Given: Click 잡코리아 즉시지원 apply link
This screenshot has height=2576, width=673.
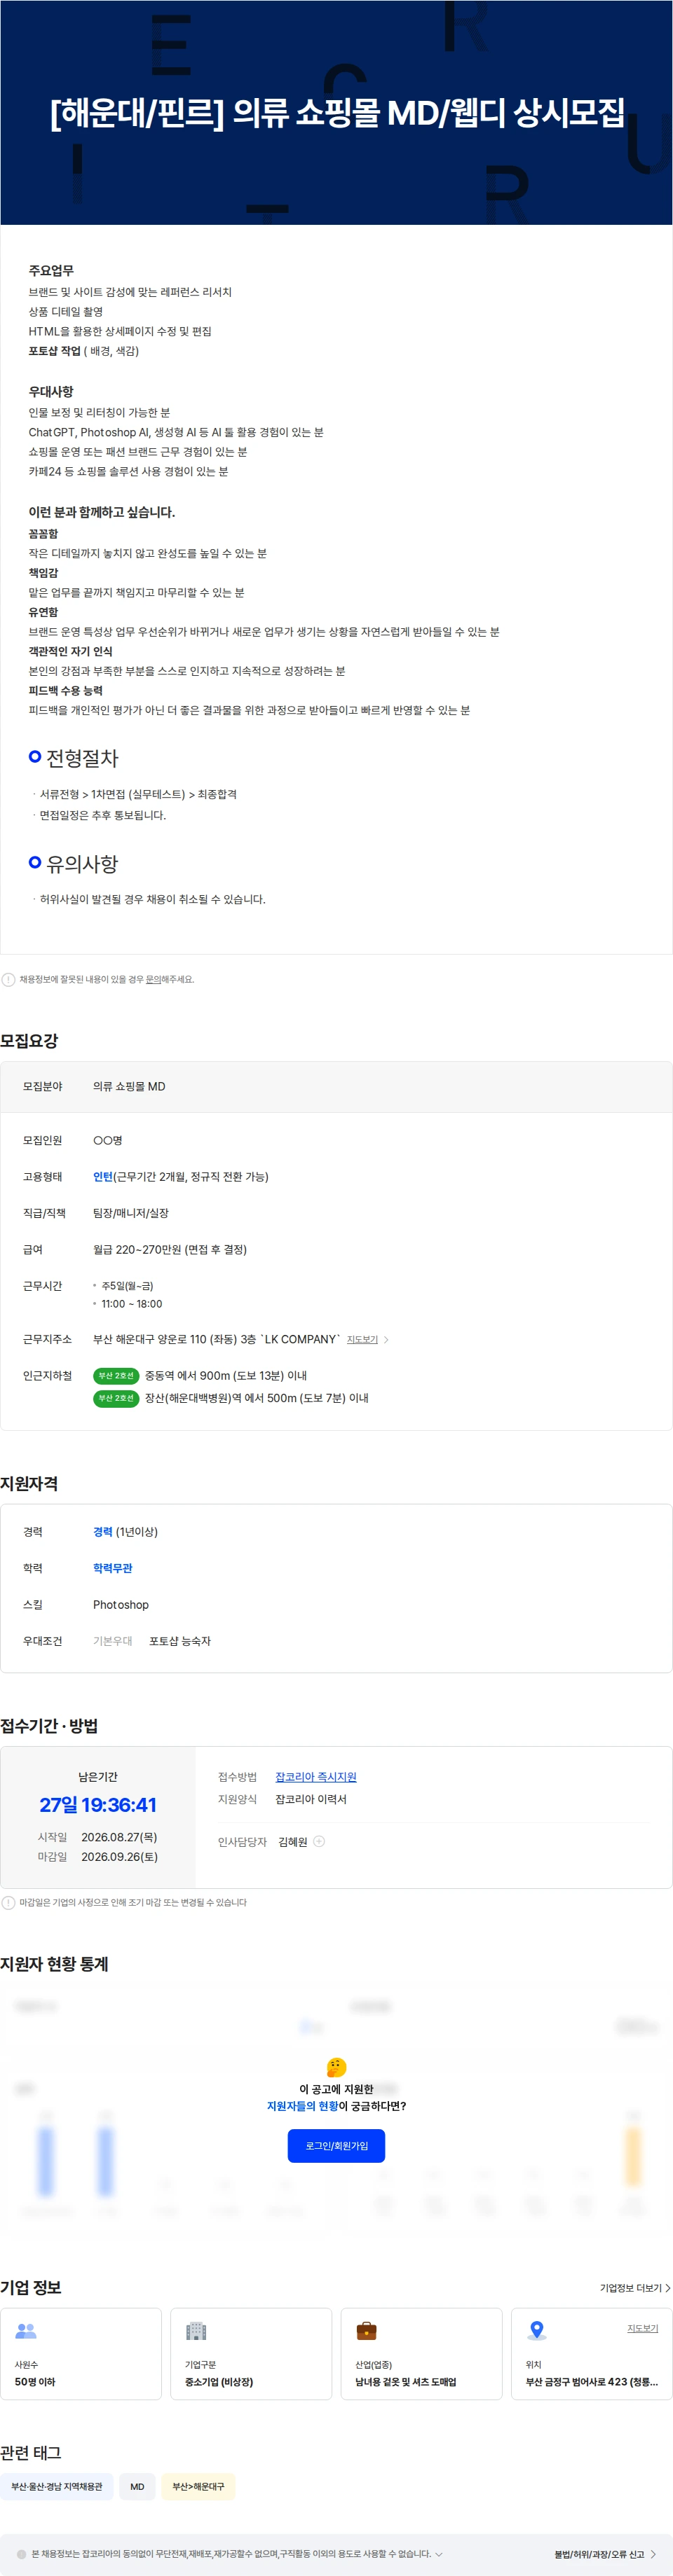Looking at the screenshot, I should click(x=315, y=1776).
